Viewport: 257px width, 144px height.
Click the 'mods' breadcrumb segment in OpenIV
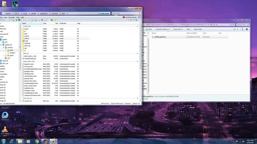click(25, 13)
